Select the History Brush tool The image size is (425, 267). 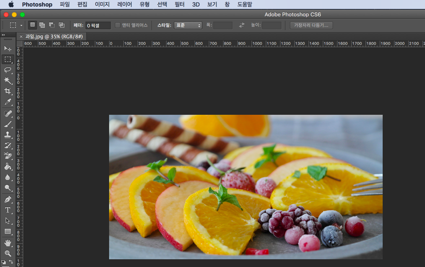(x=8, y=145)
